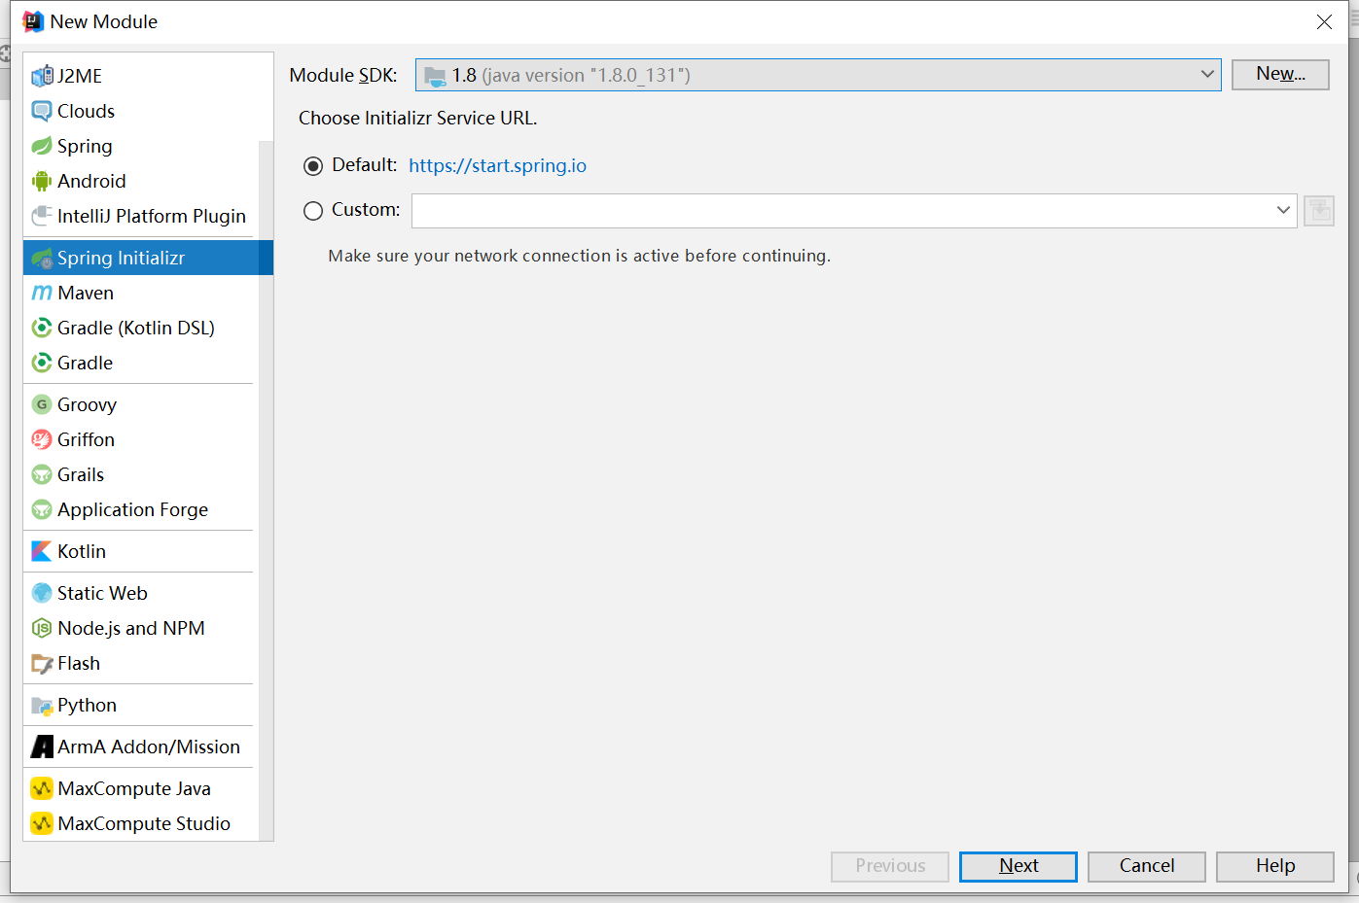Screen dimensions: 1359x903
Task: Click the module list vertical scrollbar
Action: tap(266, 491)
